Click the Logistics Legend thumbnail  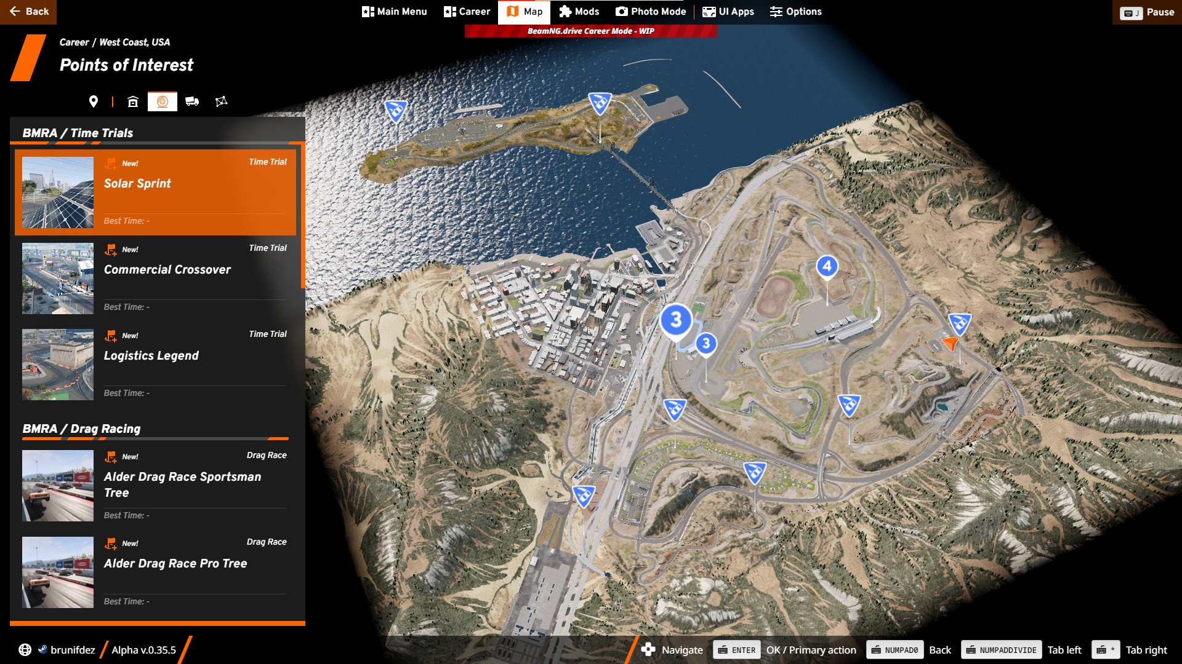(58, 365)
